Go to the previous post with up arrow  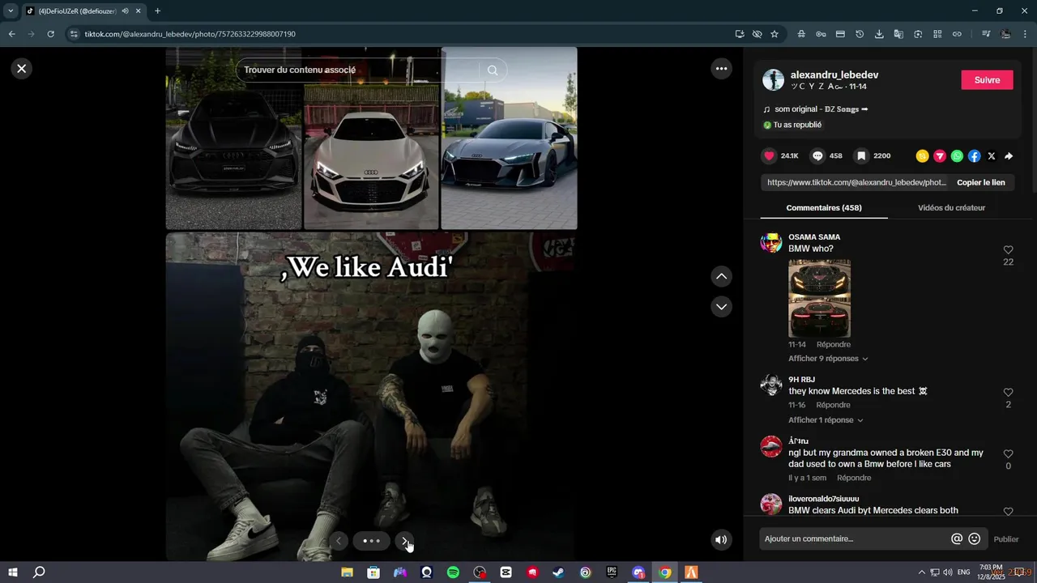pyautogui.click(x=721, y=277)
